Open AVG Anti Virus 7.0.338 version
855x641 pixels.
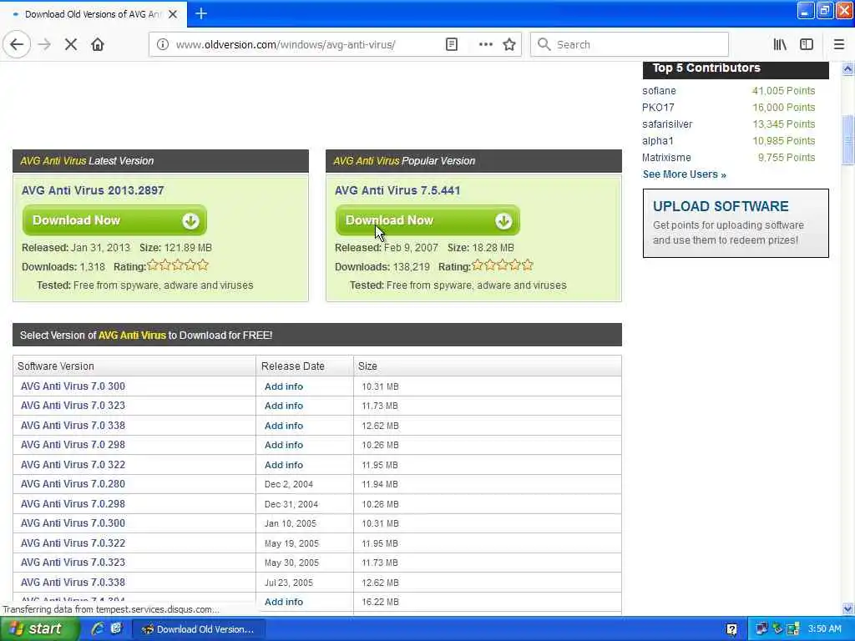point(73,582)
